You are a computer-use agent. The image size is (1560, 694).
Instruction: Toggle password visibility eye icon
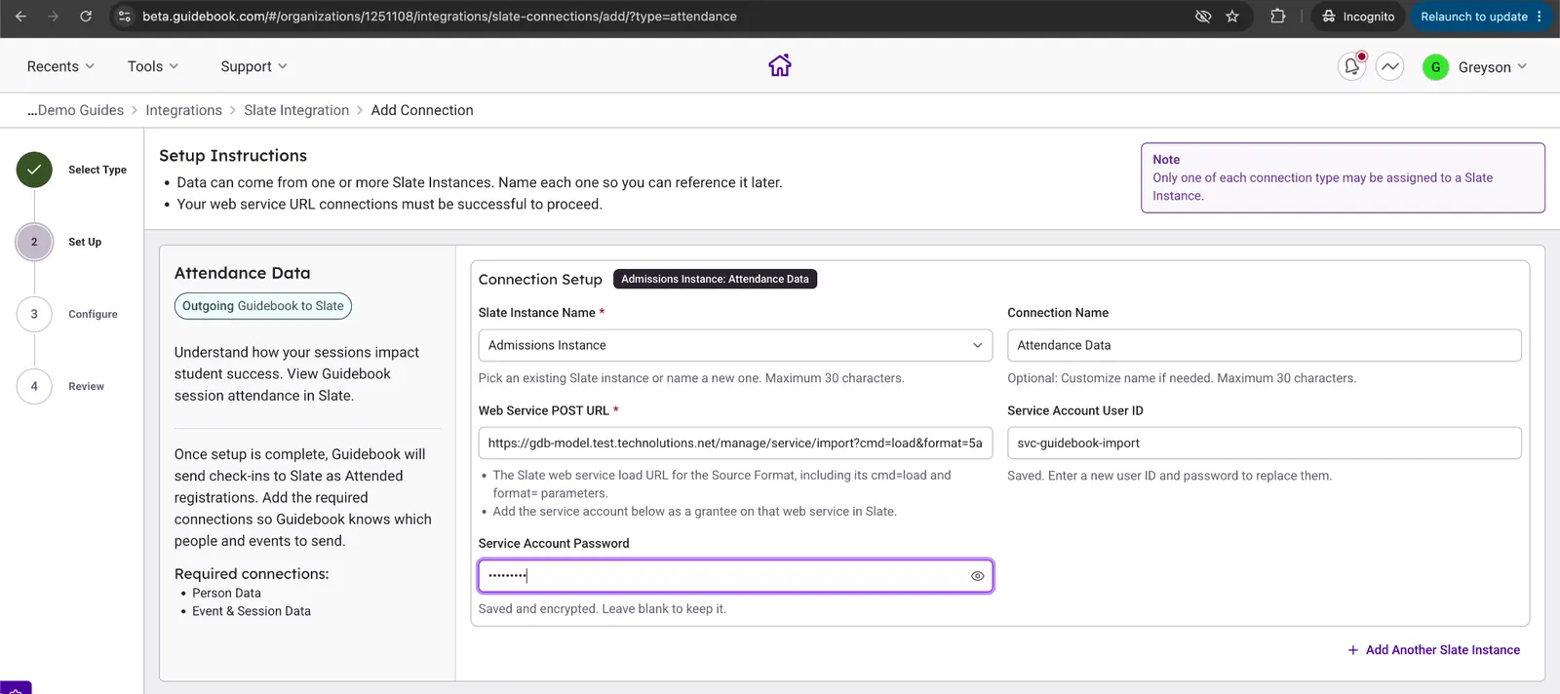click(977, 576)
